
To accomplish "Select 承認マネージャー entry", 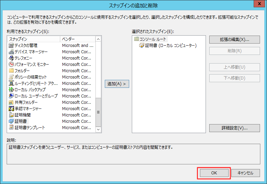I will 28,108.
